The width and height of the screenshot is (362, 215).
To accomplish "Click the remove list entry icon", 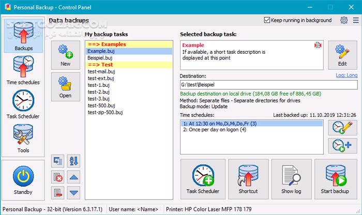I will 58,193.
